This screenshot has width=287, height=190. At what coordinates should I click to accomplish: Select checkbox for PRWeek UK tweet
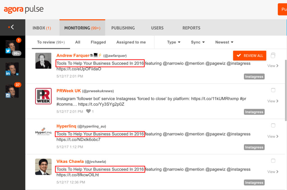[x=273, y=90]
